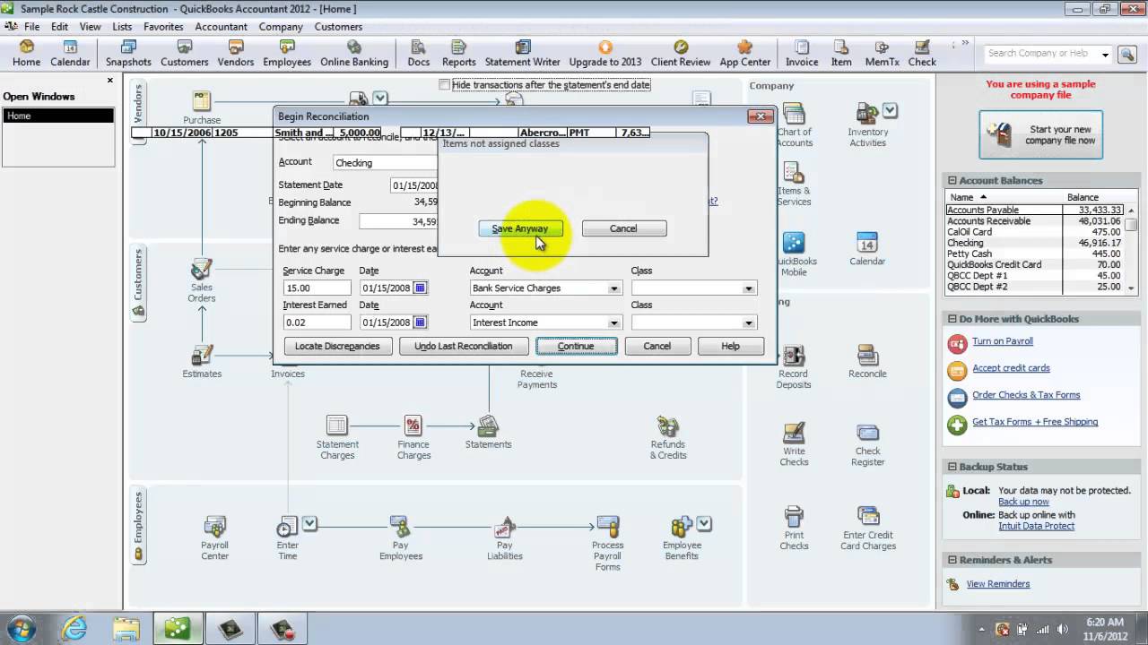
Task: Open Snapshots from the toolbar
Action: coord(128,54)
